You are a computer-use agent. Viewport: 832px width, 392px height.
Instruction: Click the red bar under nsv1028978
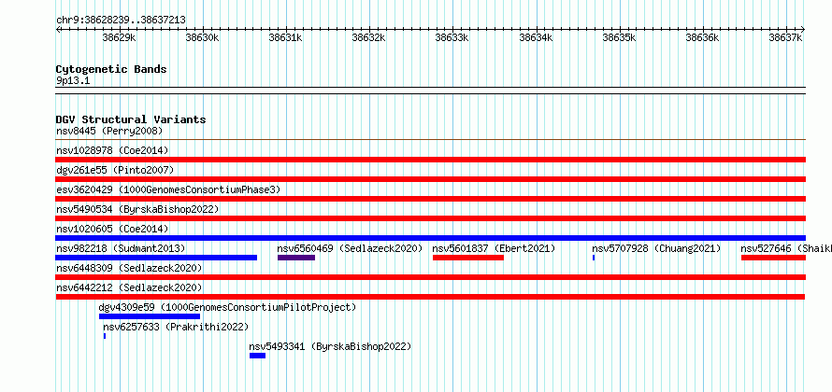click(430, 160)
